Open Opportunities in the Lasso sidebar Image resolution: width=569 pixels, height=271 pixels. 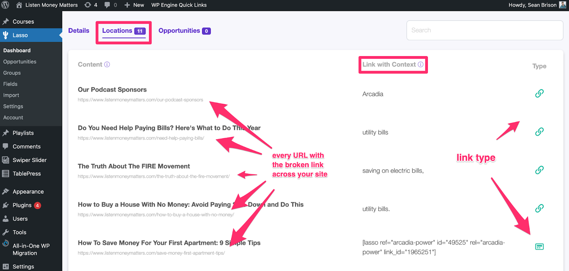20,62
